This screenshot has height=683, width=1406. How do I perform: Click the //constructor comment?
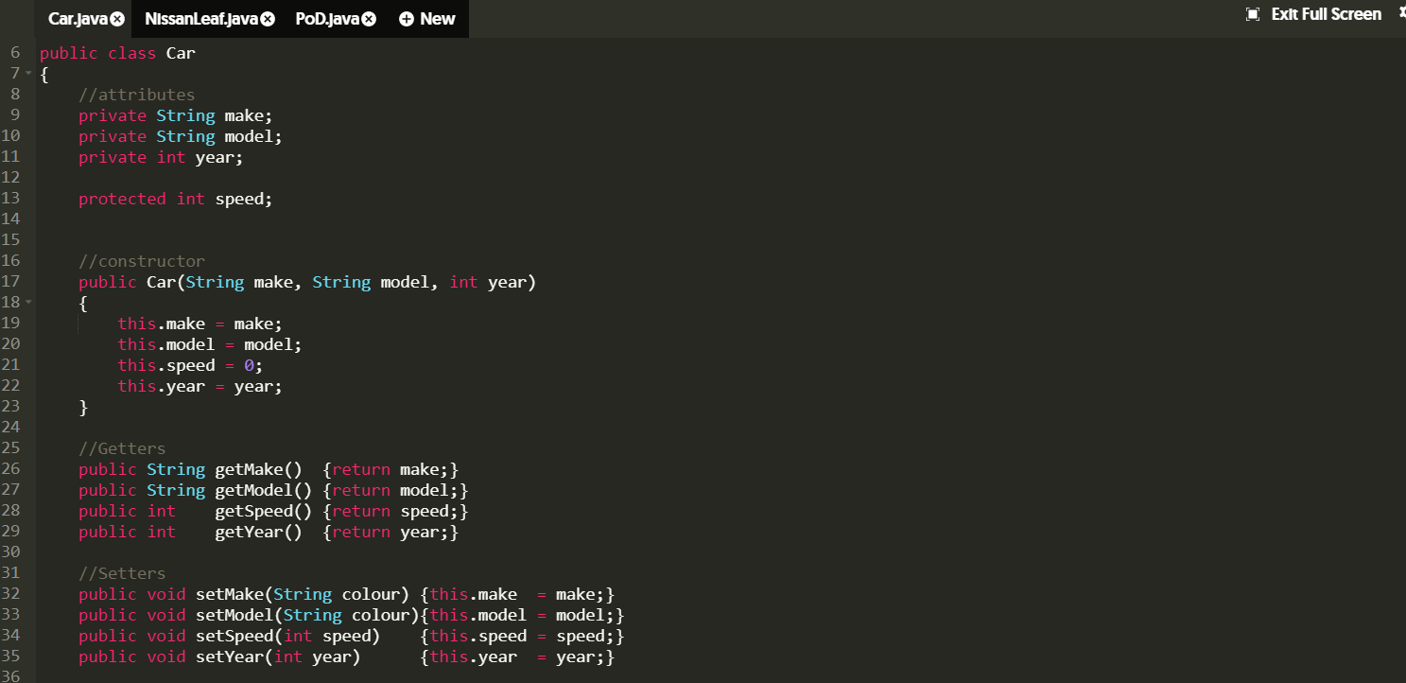point(142,261)
